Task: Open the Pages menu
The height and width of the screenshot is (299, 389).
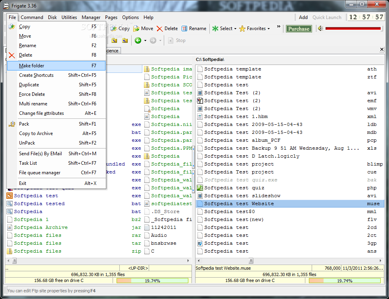Action: click(x=111, y=17)
